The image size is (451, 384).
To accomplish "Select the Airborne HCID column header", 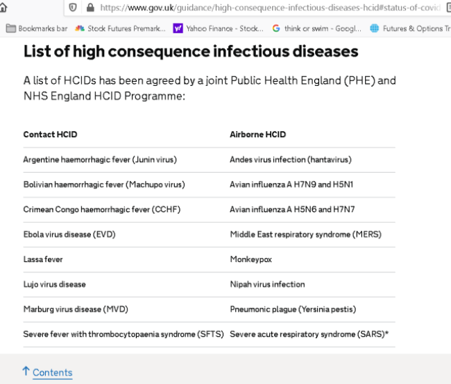I will (x=257, y=134).
